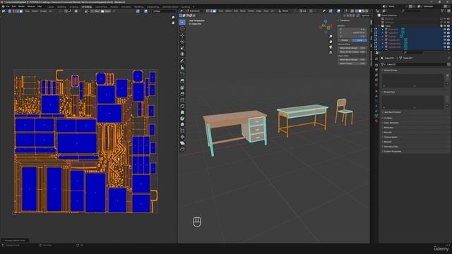The image size is (452, 254).
Task: Switch to the Texture Paint workspace tab
Action: tap(101, 6)
